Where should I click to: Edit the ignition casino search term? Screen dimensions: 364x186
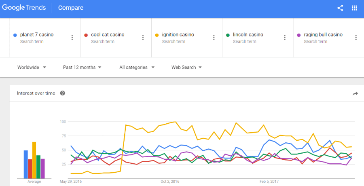point(178,35)
